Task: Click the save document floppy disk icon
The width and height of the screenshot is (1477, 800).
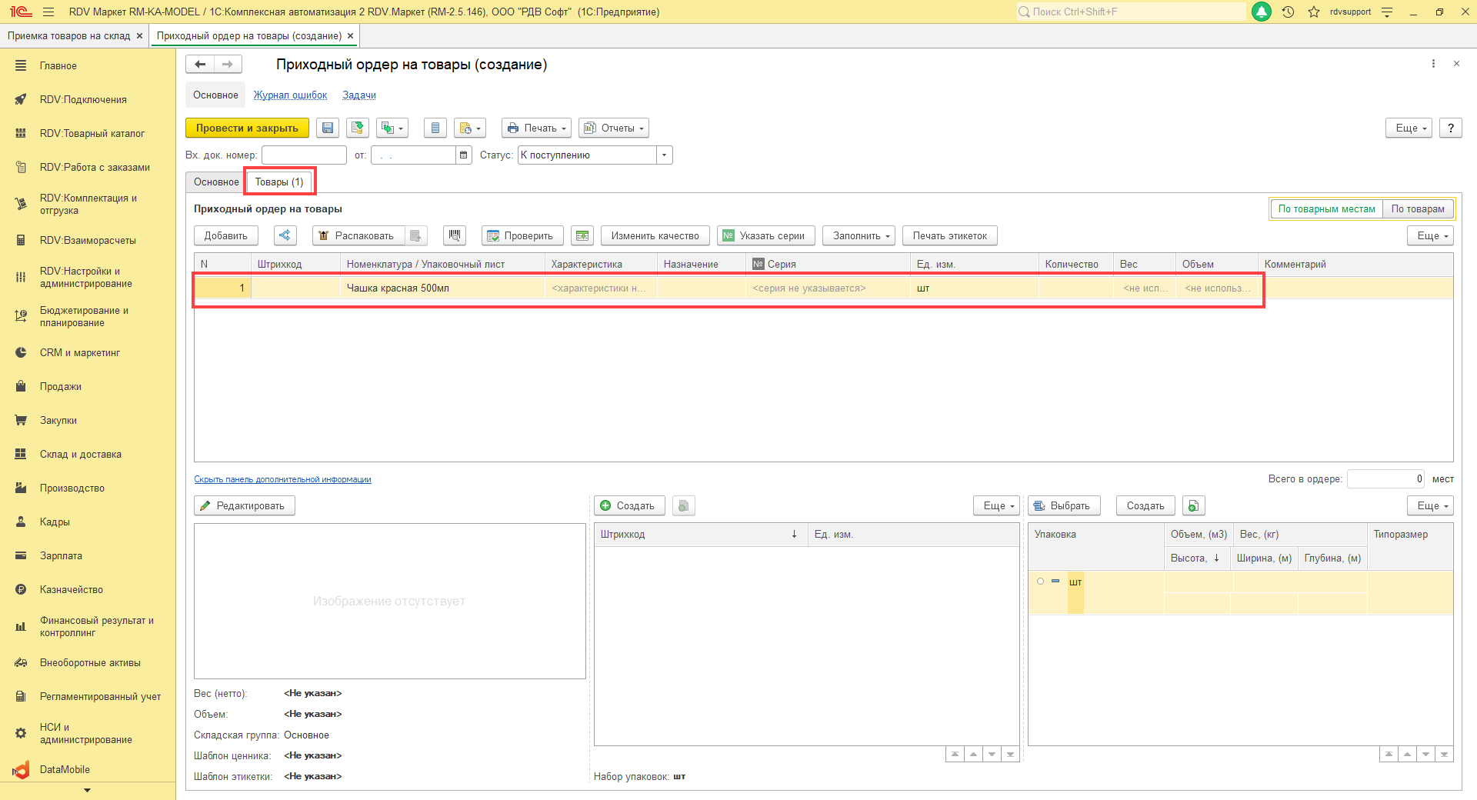Action: 328,128
